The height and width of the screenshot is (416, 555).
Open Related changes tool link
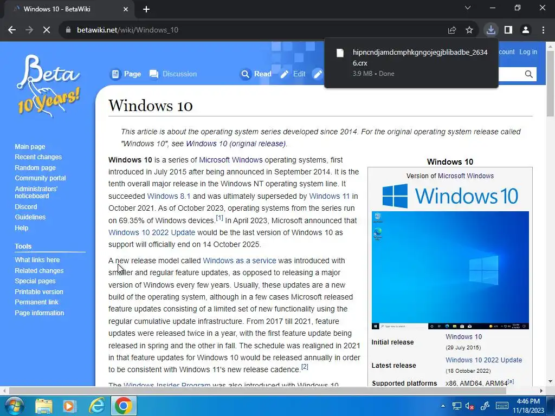pos(39,271)
